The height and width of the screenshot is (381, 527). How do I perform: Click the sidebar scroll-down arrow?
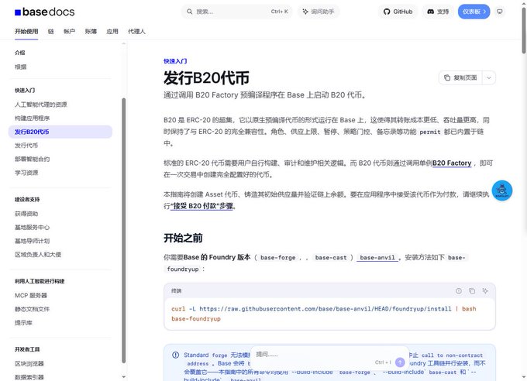tap(123, 377)
